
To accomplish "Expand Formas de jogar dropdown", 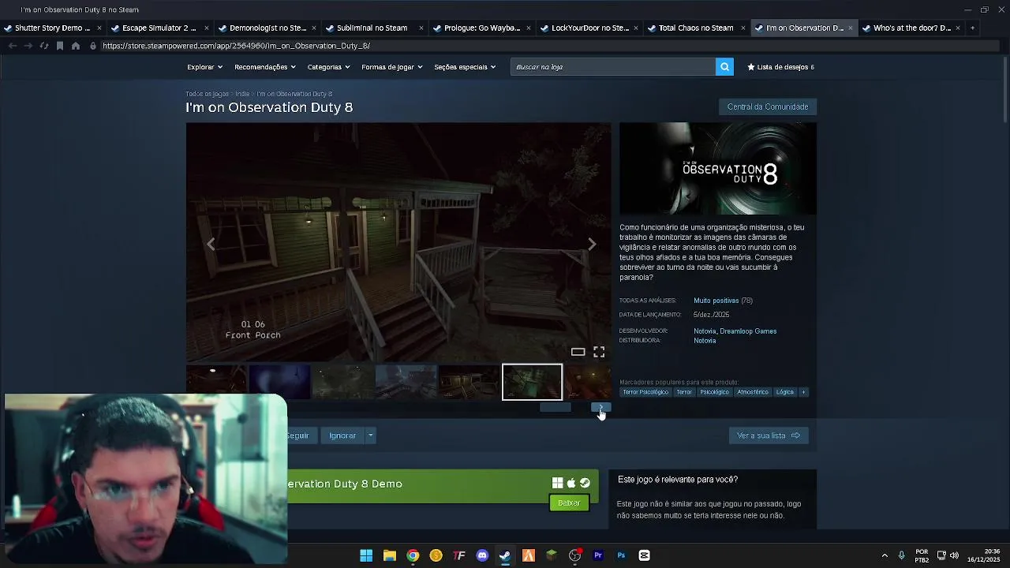I will click(x=392, y=67).
